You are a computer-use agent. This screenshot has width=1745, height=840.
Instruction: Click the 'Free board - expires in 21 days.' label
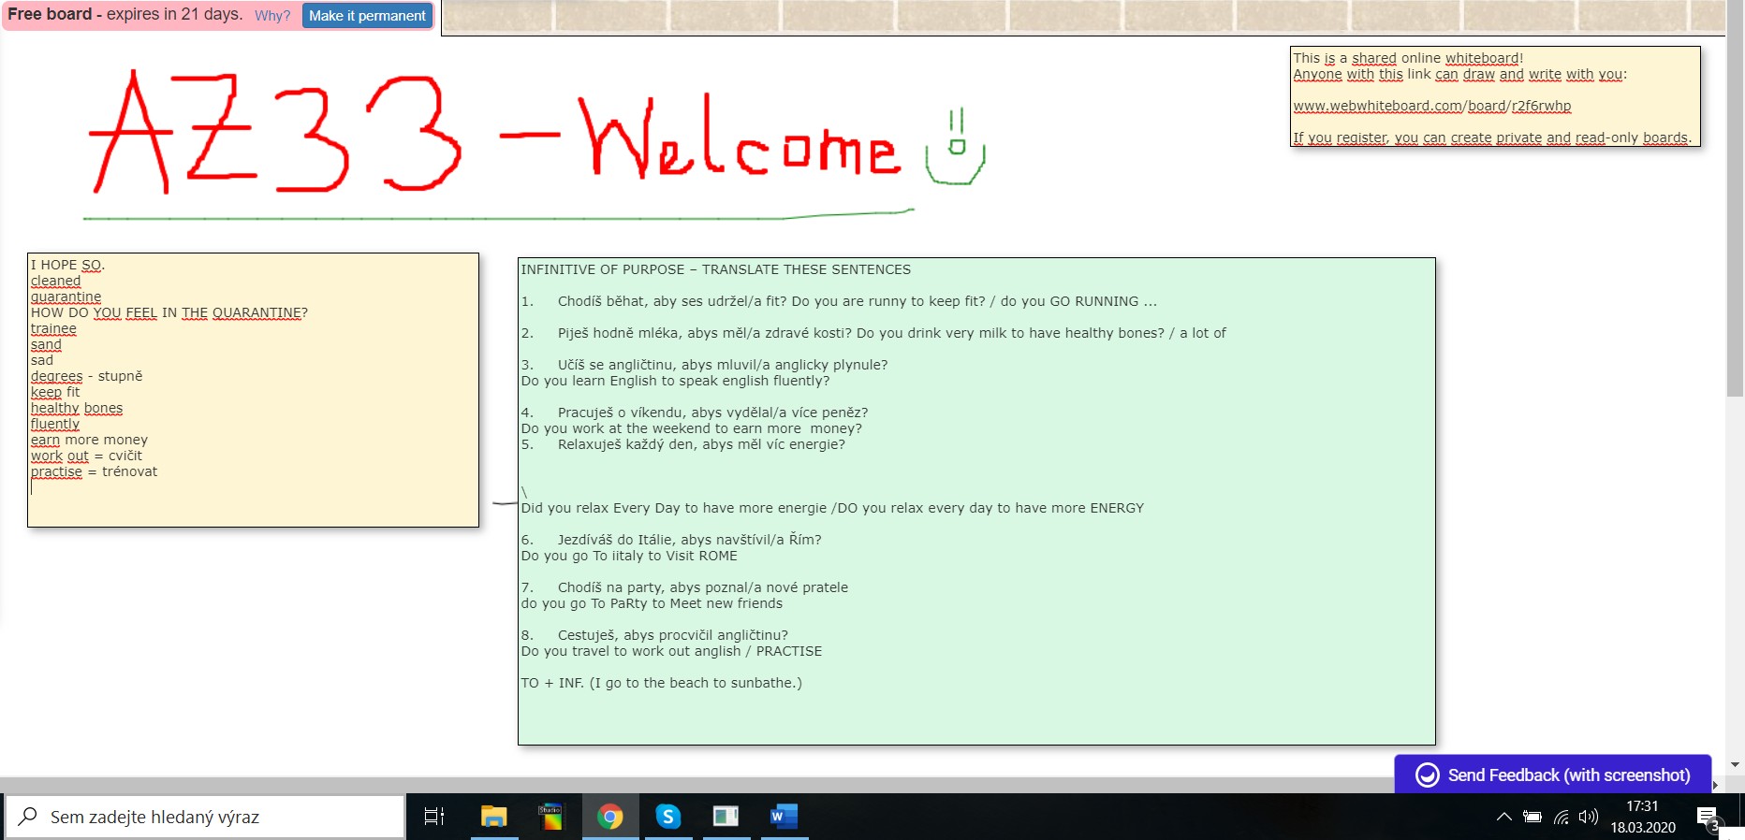pos(125,15)
